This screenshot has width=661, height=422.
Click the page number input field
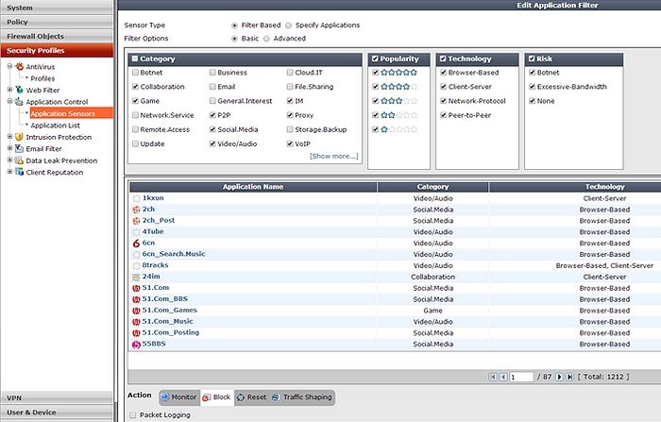[520, 377]
